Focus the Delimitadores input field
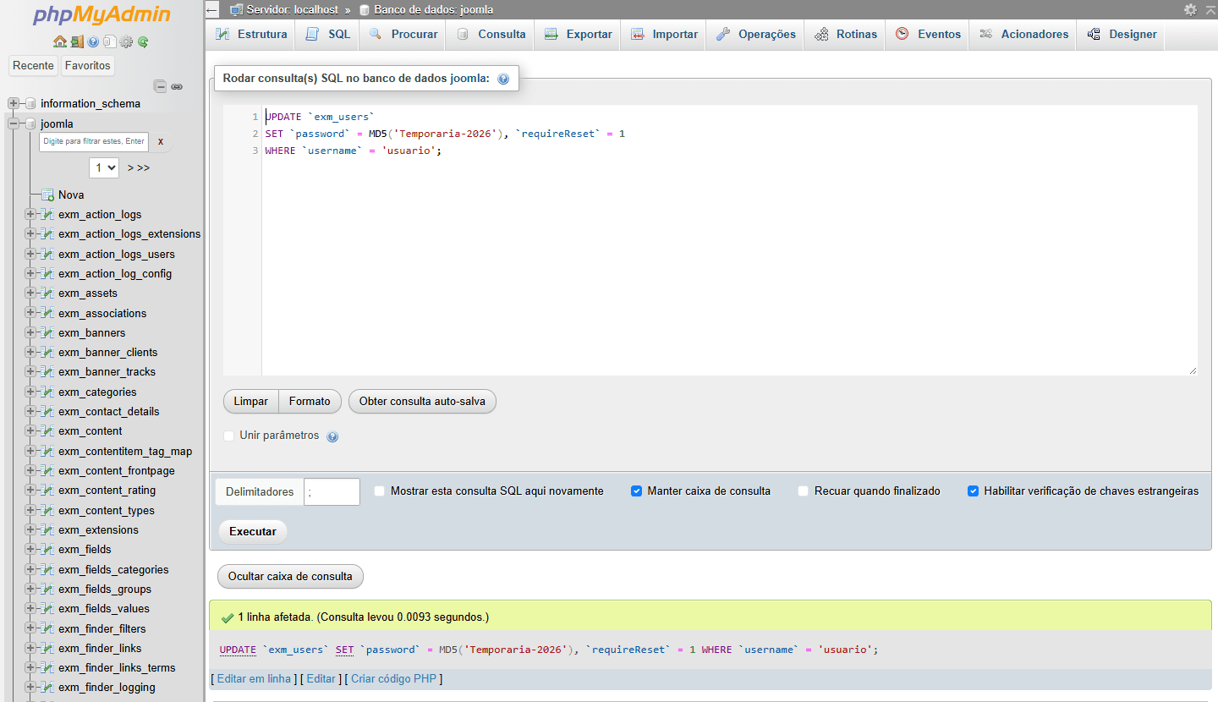The height and width of the screenshot is (702, 1218). tap(332, 491)
